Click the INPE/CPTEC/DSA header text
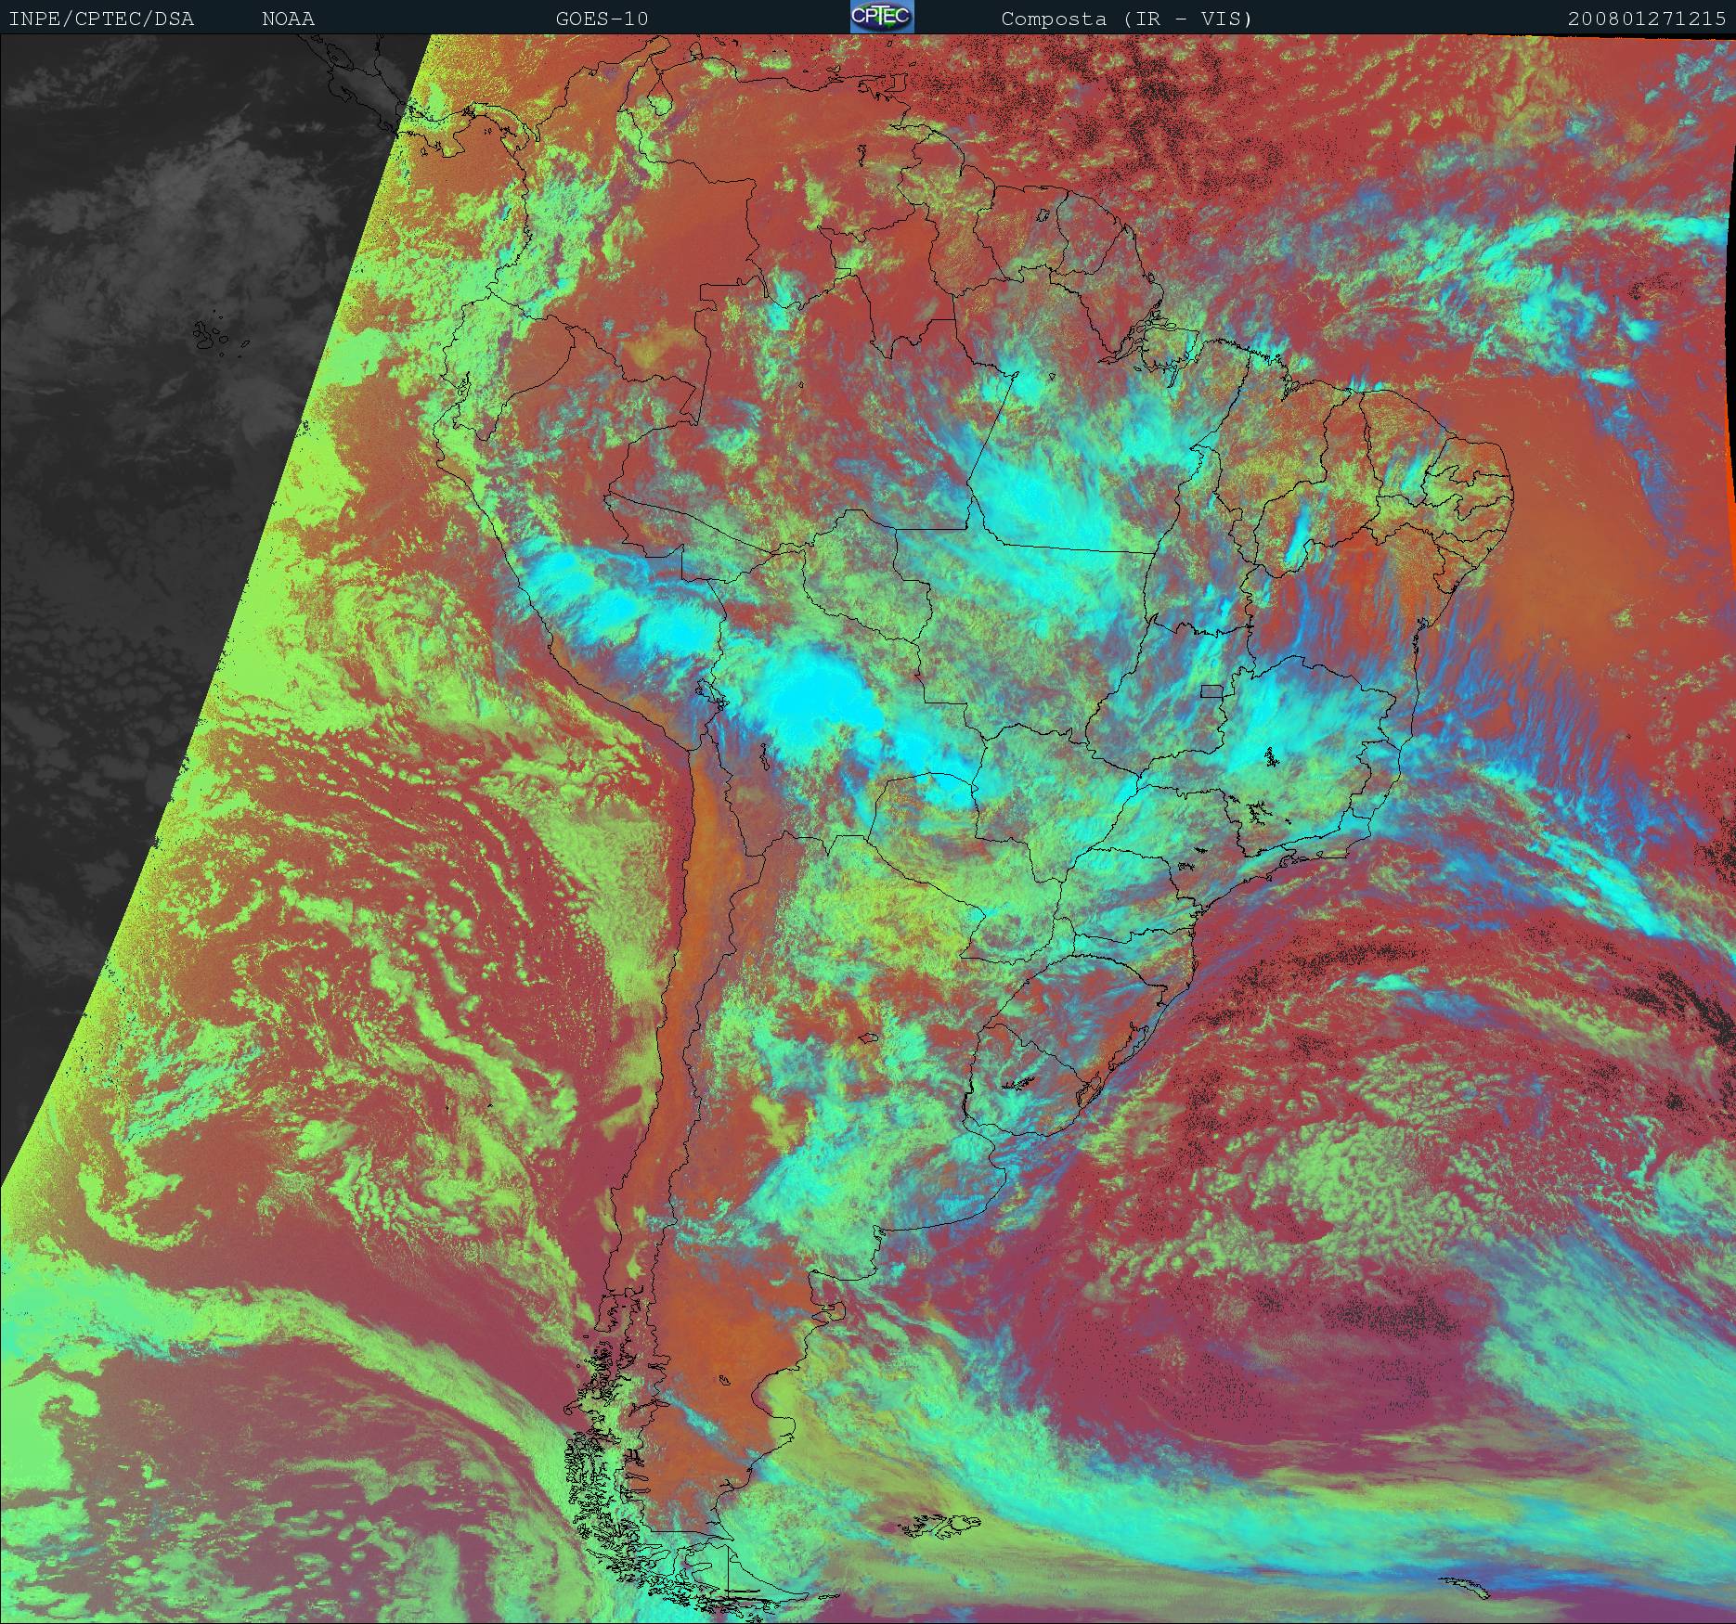 pos(101,19)
